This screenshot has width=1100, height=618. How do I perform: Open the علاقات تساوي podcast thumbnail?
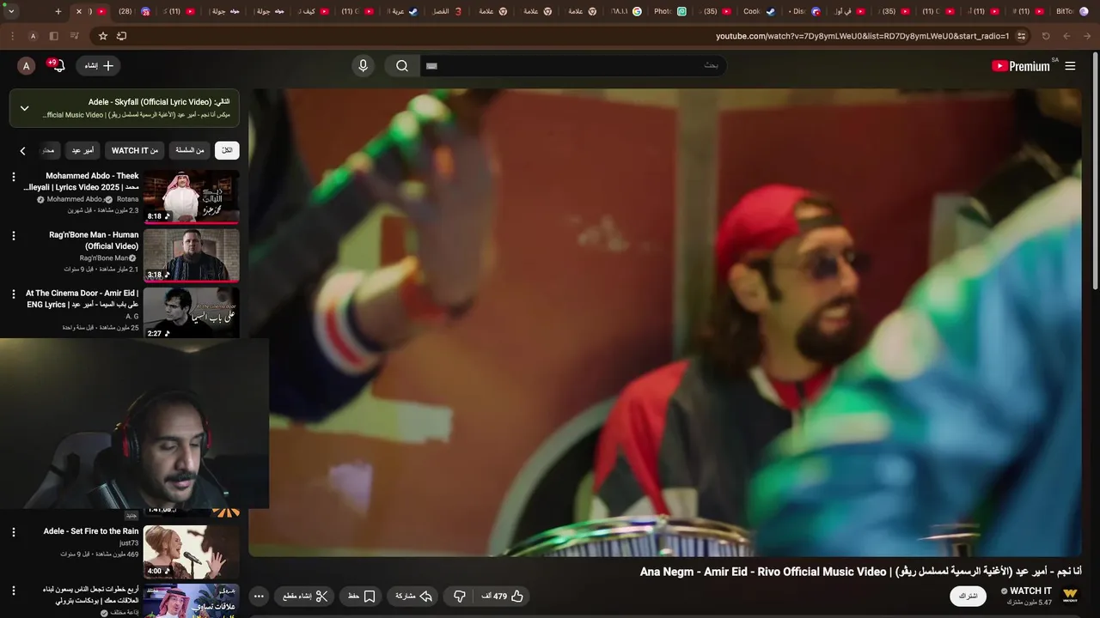pos(191,601)
